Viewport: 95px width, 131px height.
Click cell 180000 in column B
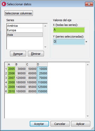[x=21, y=82]
